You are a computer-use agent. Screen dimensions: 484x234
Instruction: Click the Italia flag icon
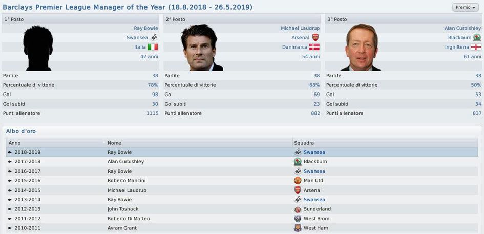[153, 47]
